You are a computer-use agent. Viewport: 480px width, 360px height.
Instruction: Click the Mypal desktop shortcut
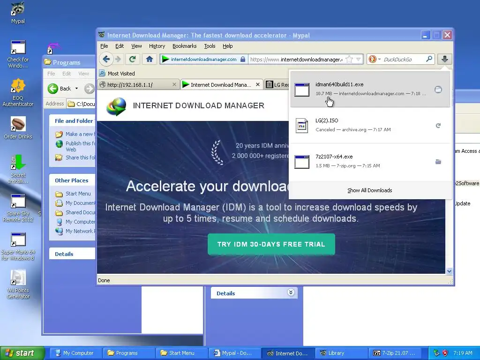click(x=18, y=13)
